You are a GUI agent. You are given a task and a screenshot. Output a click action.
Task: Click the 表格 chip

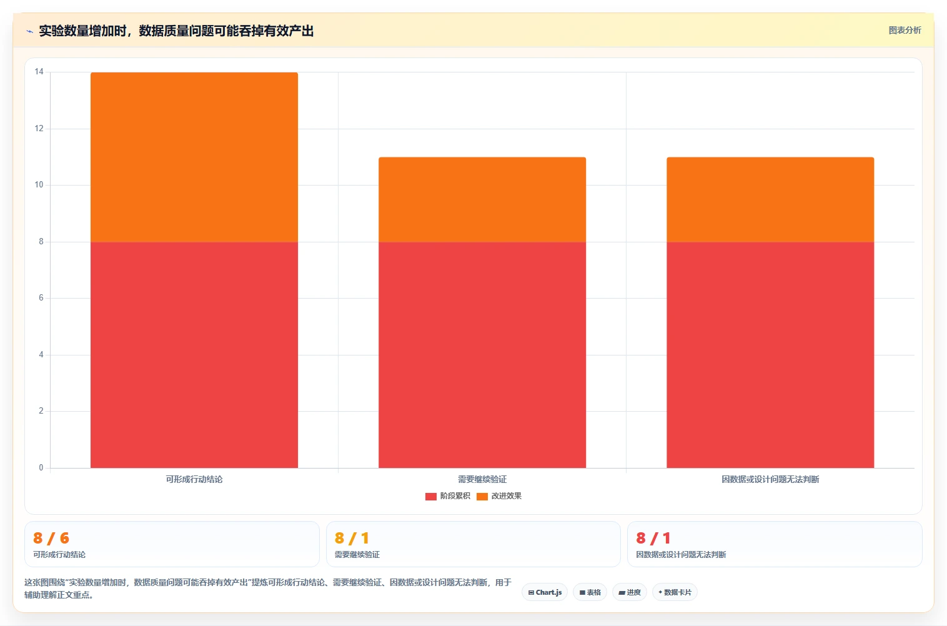pyautogui.click(x=590, y=592)
